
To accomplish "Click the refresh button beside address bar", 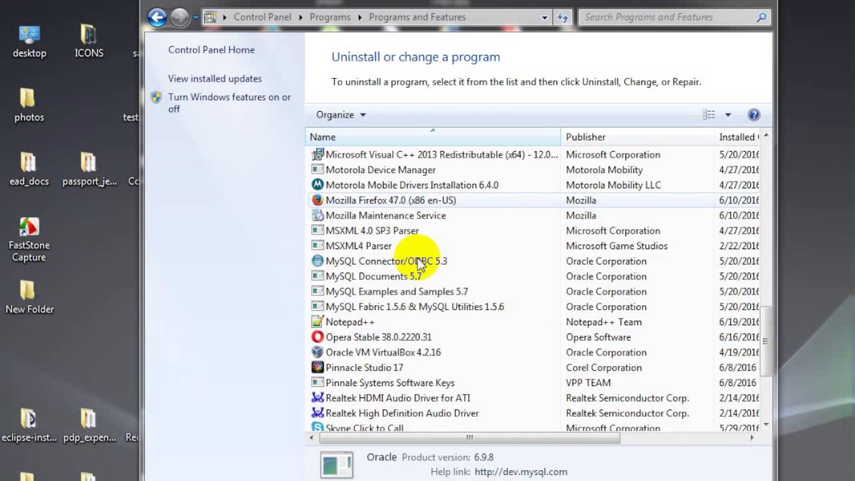I will [563, 17].
